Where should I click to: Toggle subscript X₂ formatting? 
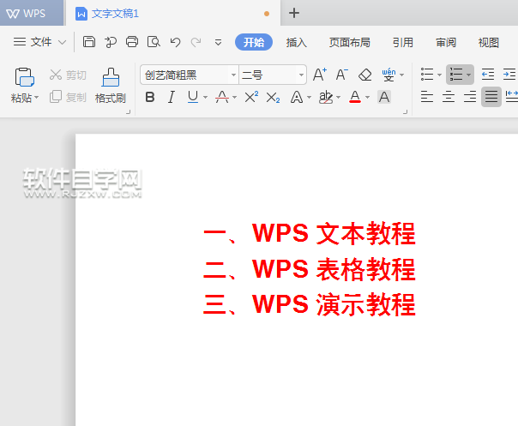click(274, 98)
